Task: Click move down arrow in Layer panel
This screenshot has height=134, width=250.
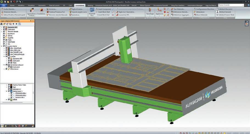Action: click(16, 24)
